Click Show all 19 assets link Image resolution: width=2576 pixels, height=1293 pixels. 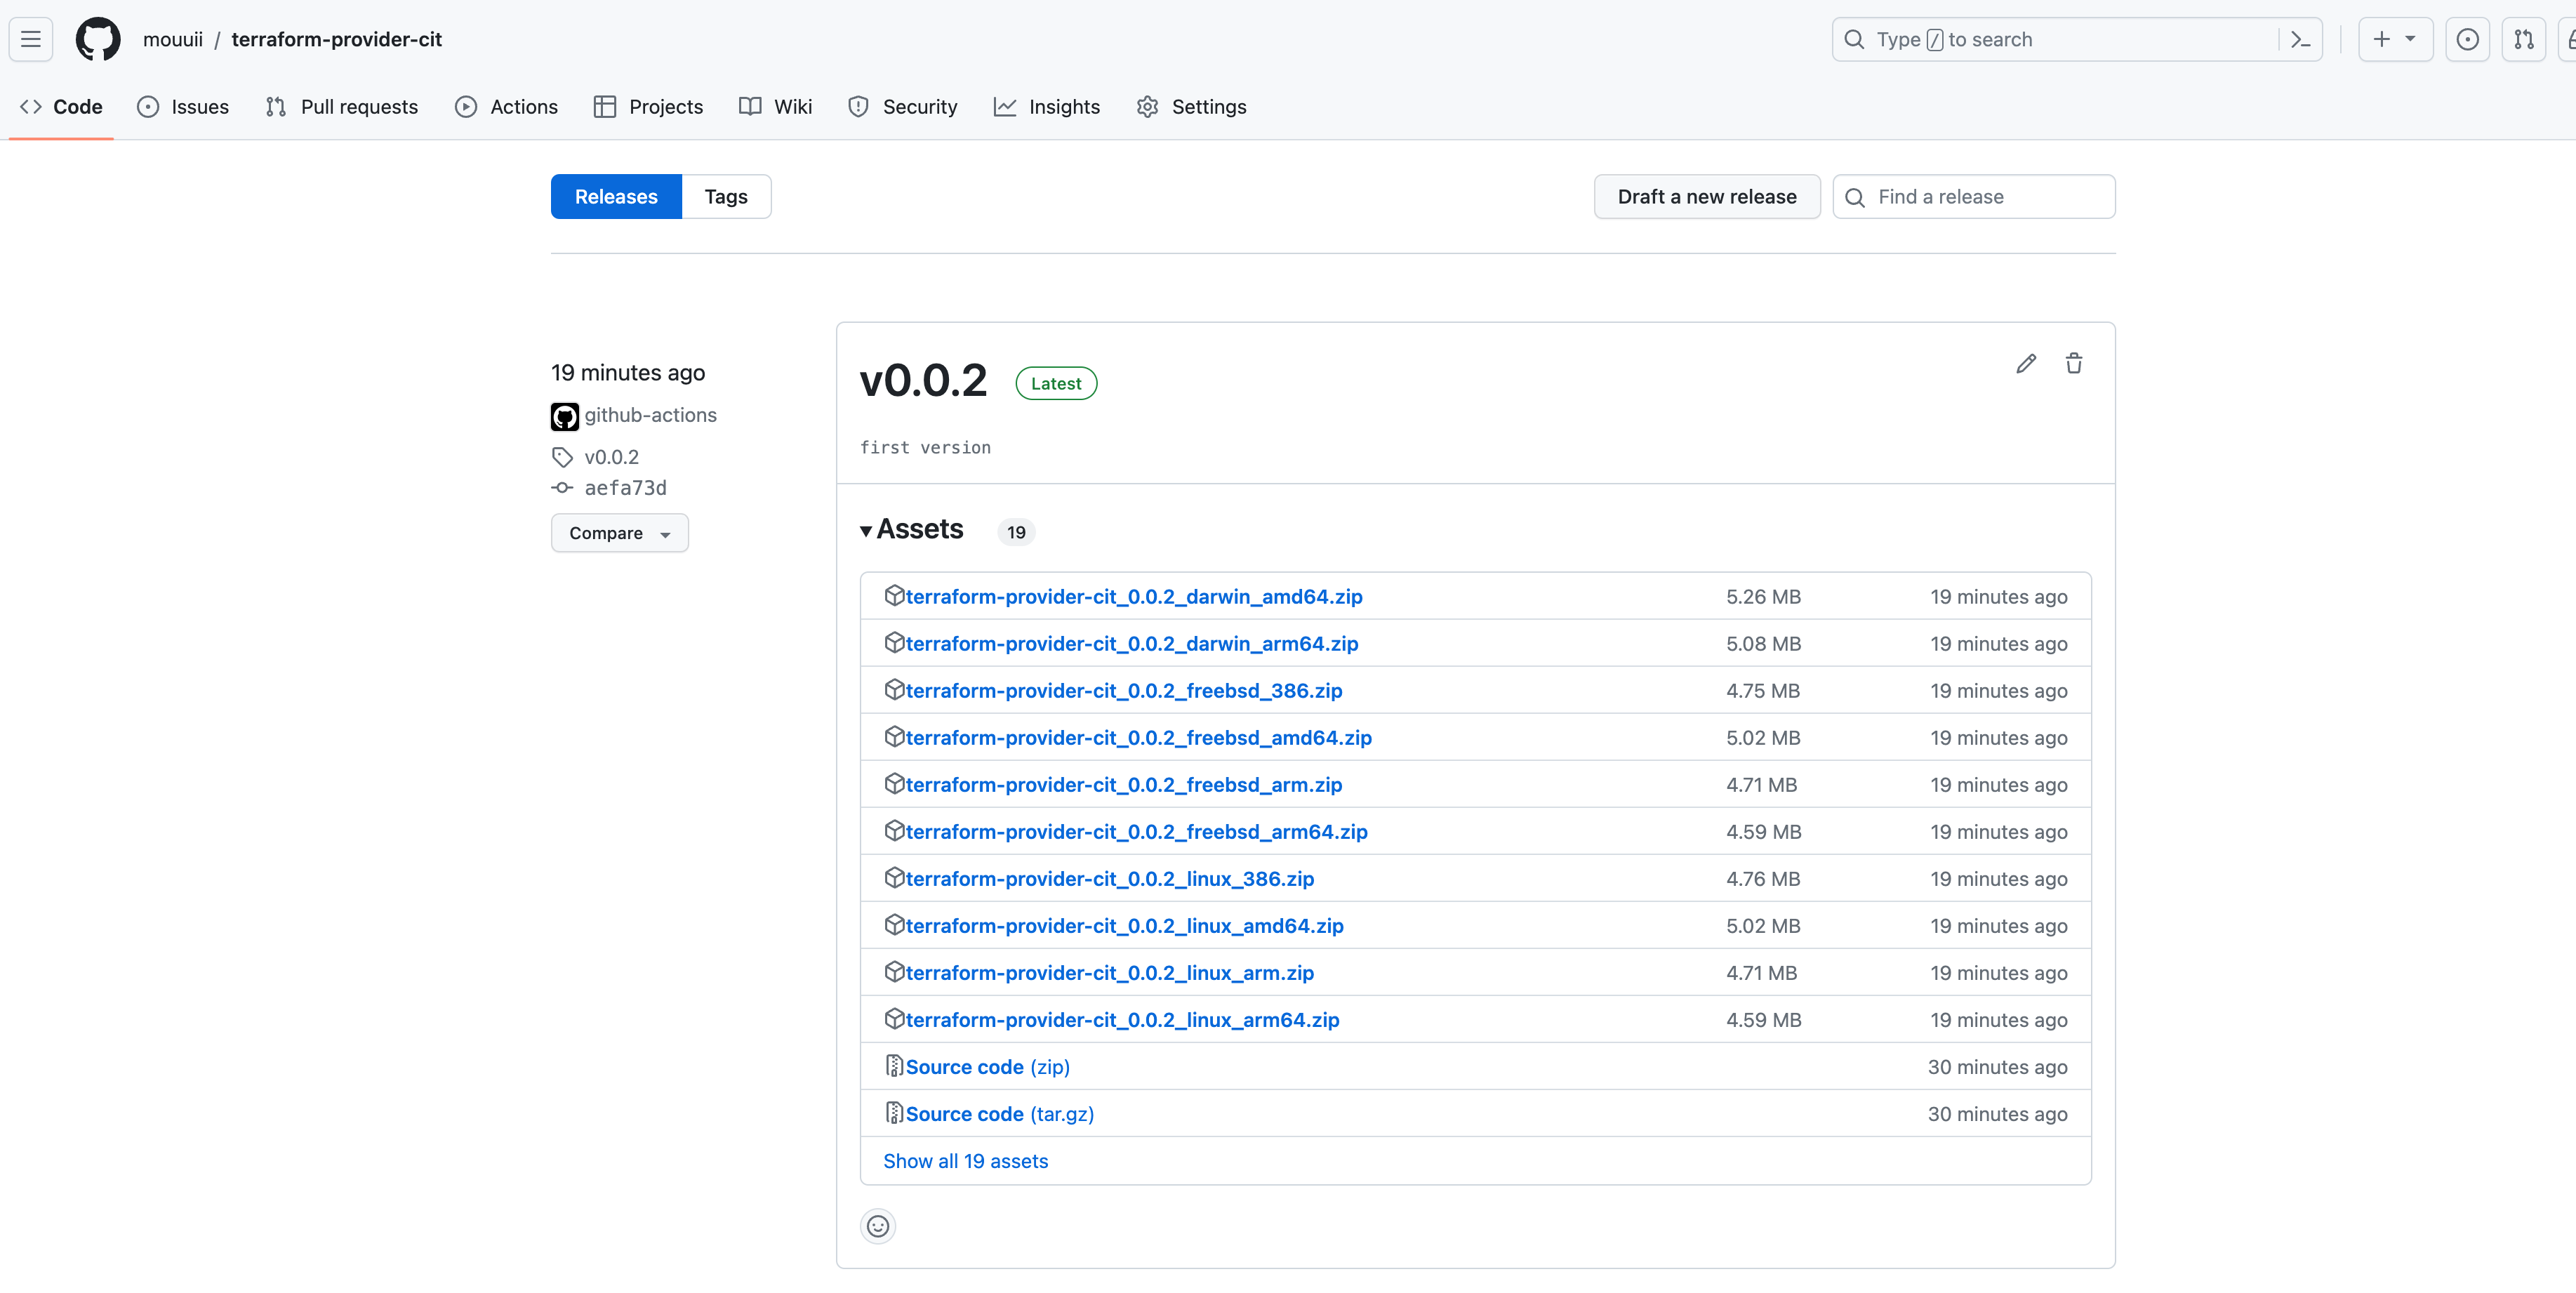(x=965, y=1161)
